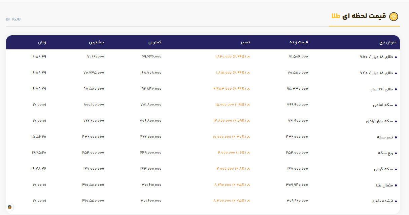Screen dimensions: 409x215
Task: Select نیم سکه live price in قیمت زنده column
Action: pyautogui.click(x=297, y=137)
